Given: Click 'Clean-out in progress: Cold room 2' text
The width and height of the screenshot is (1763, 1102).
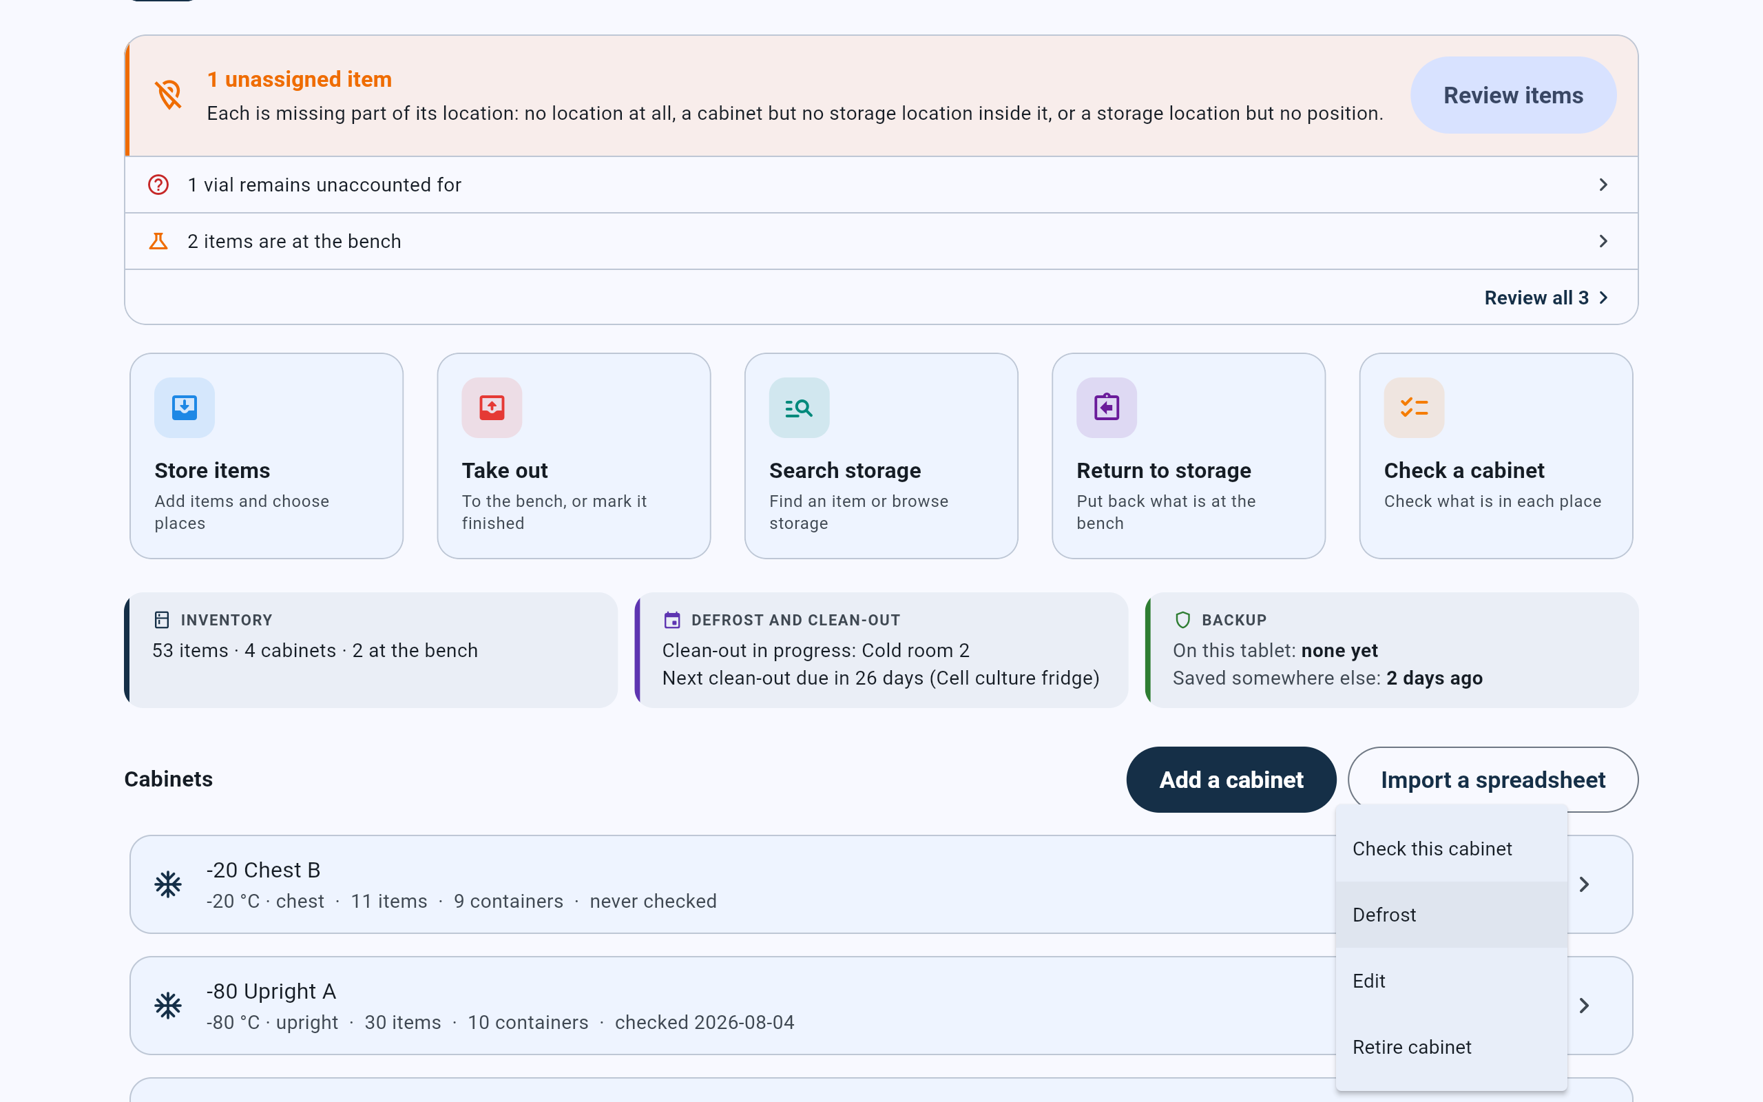Looking at the screenshot, I should [x=815, y=650].
